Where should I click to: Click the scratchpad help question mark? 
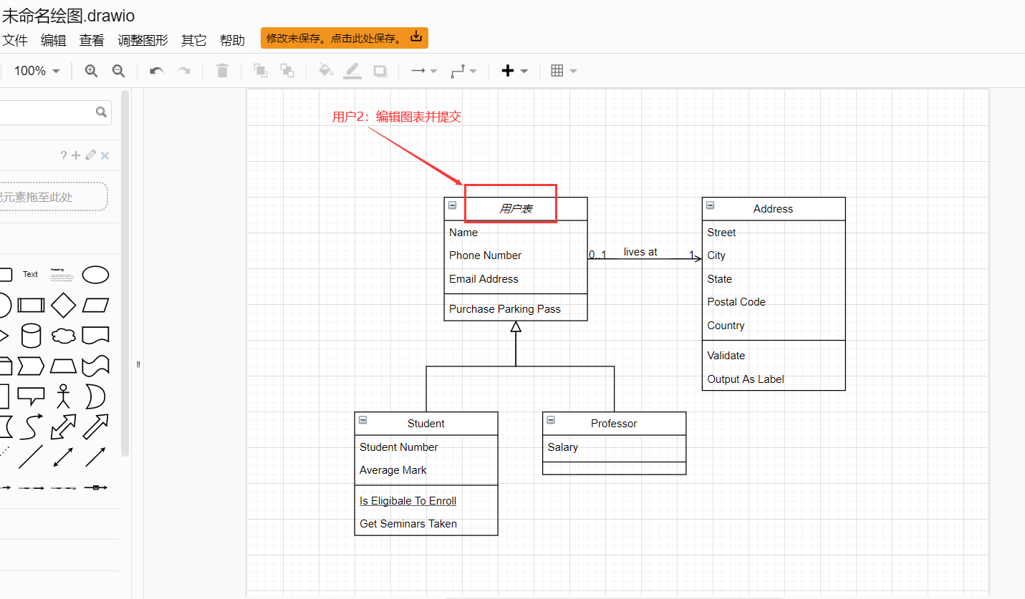tap(64, 155)
